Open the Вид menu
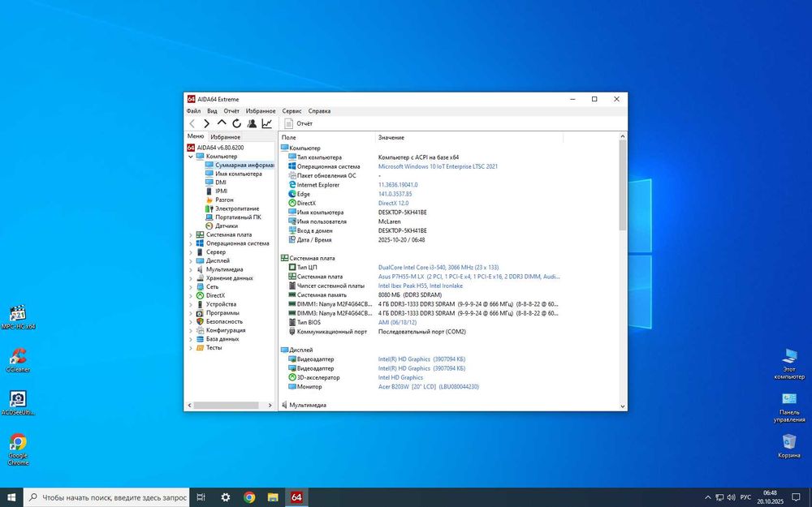Viewport: 812px width, 507px height. click(212, 110)
